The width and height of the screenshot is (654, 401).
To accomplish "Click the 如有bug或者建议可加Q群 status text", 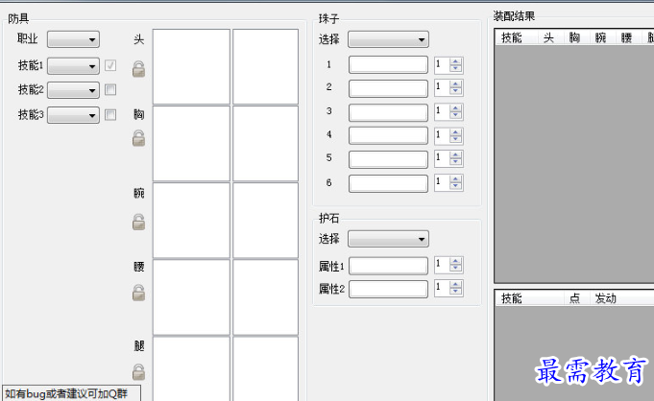I will (66, 394).
